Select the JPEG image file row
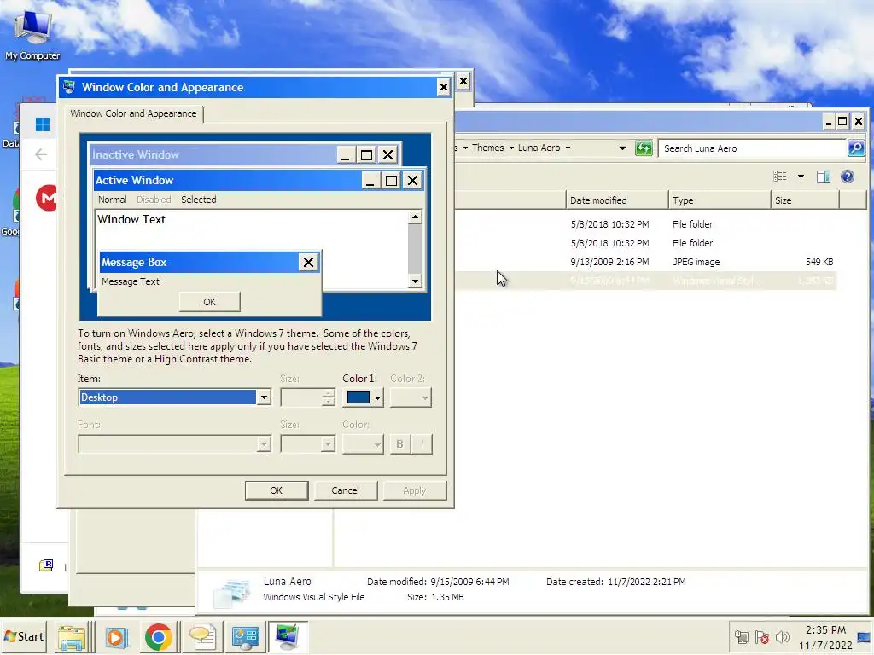874x655 pixels. coord(645,262)
